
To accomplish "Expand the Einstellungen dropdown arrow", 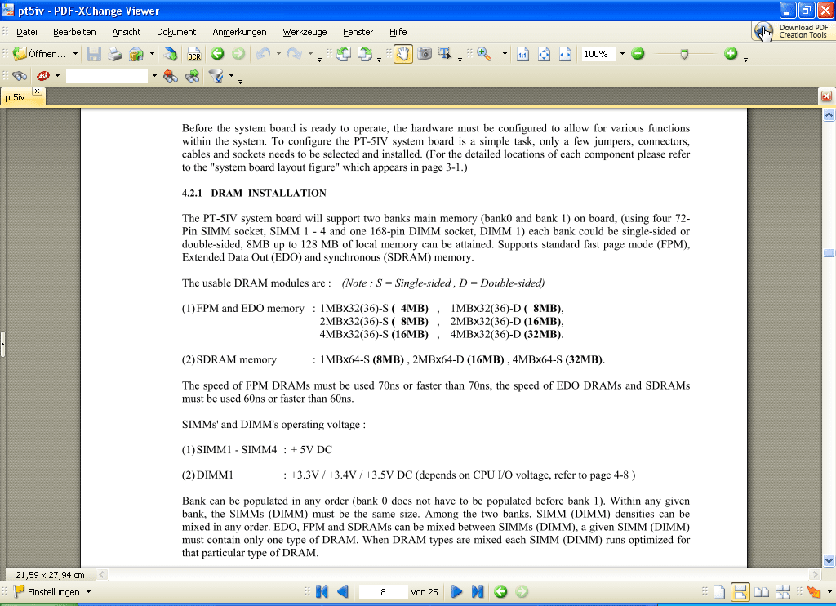I will coord(88,592).
